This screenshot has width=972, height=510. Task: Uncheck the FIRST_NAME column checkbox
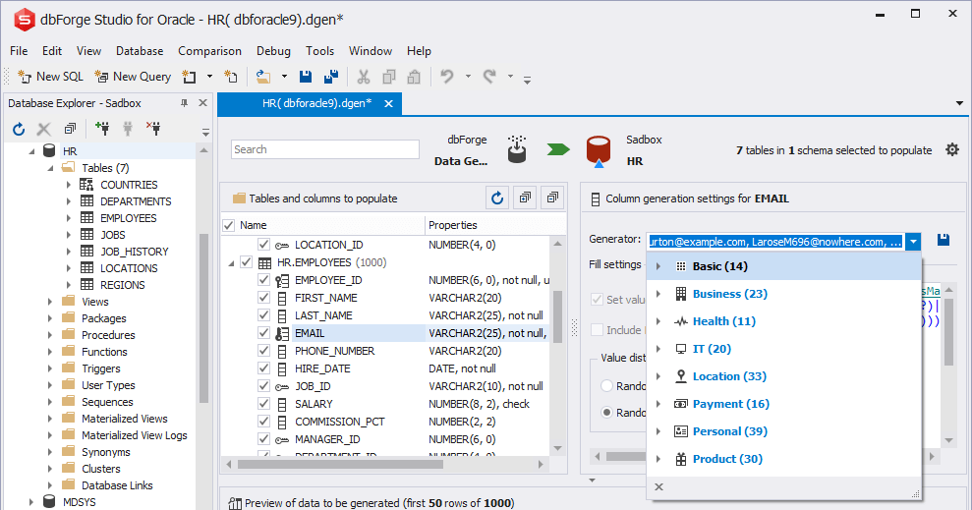pos(263,298)
